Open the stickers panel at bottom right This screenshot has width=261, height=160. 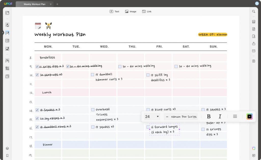point(254,148)
